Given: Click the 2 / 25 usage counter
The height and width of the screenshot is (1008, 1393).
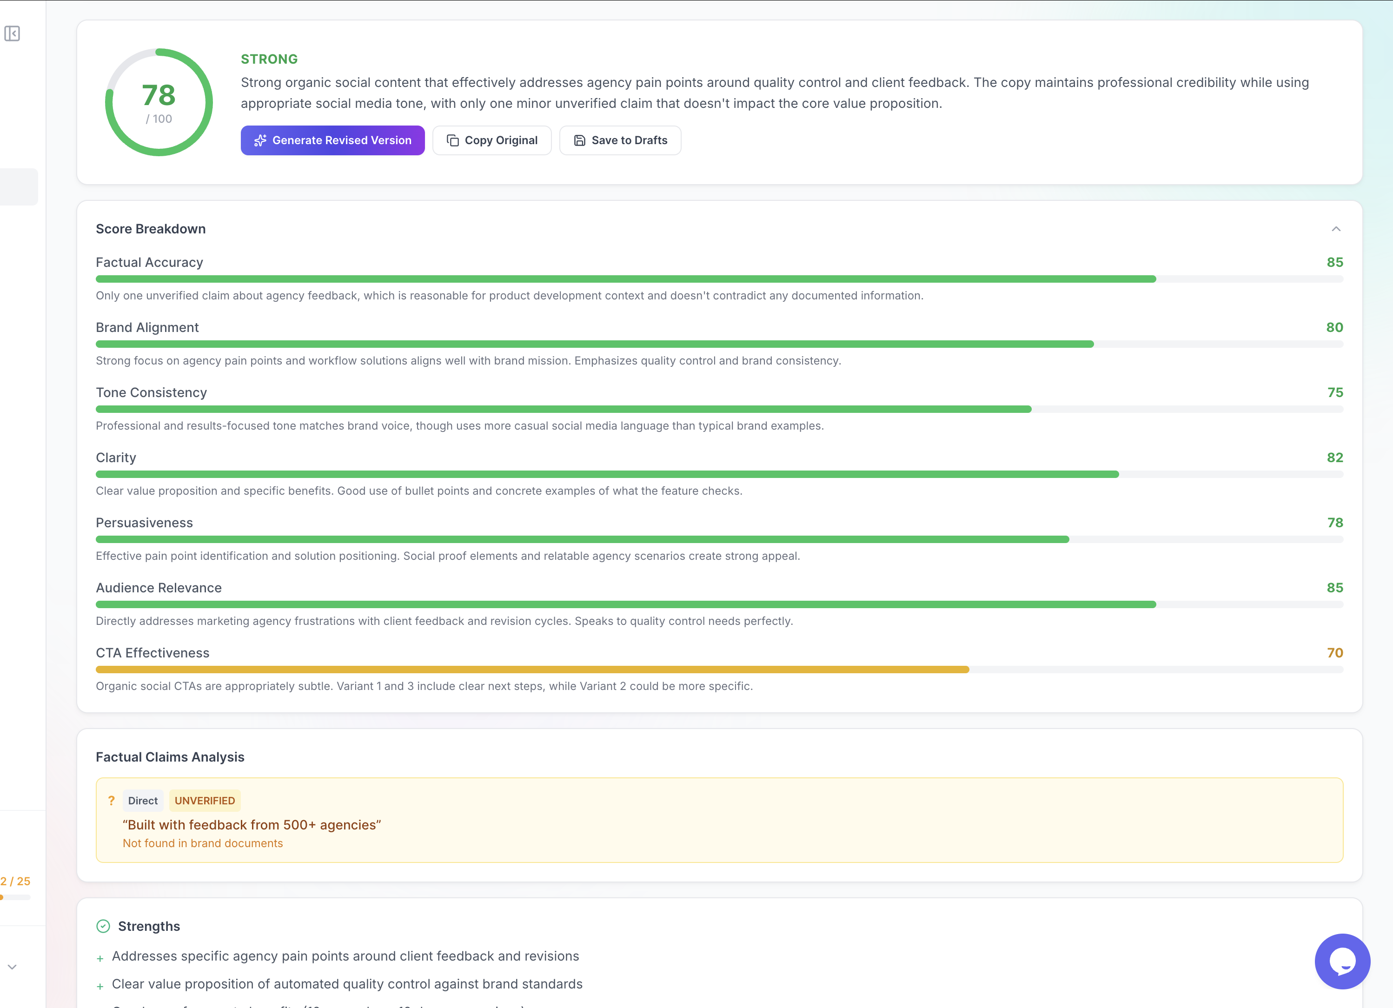Looking at the screenshot, I should pos(15,881).
